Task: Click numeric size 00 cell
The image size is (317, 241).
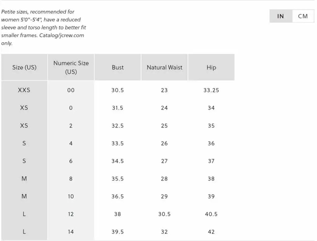Action: (71, 90)
